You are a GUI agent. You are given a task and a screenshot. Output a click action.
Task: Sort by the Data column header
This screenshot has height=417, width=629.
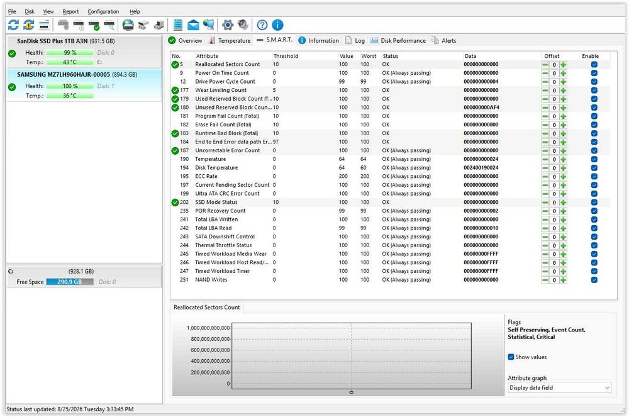(x=470, y=56)
